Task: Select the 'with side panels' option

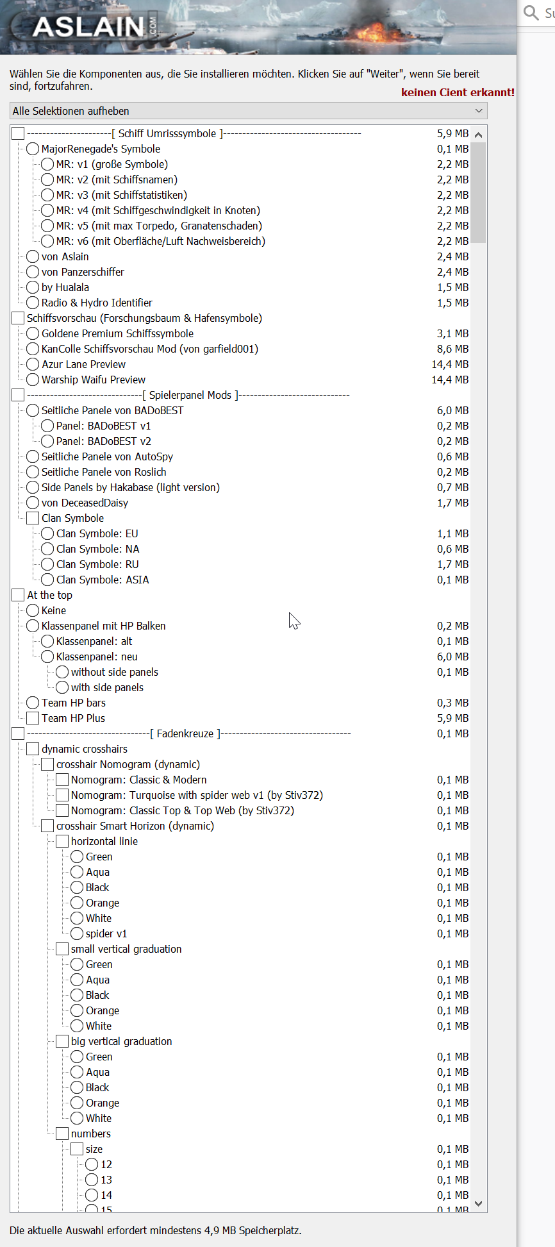Action: point(62,687)
